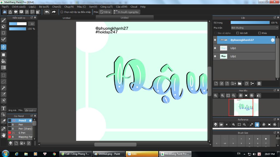Expand the add-layer dropdown arrow
280x157 pixels.
235,83
